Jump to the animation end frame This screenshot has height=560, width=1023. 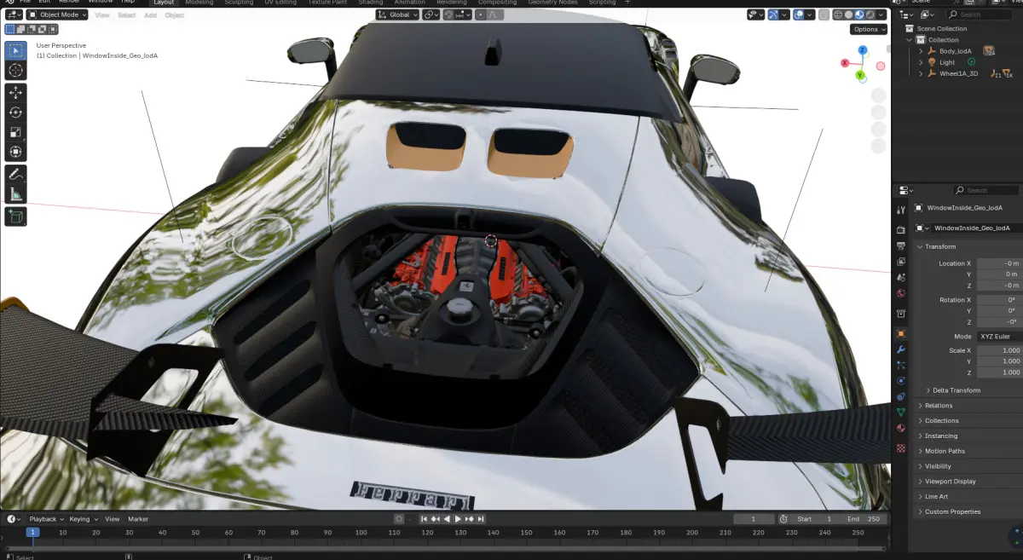tap(481, 519)
